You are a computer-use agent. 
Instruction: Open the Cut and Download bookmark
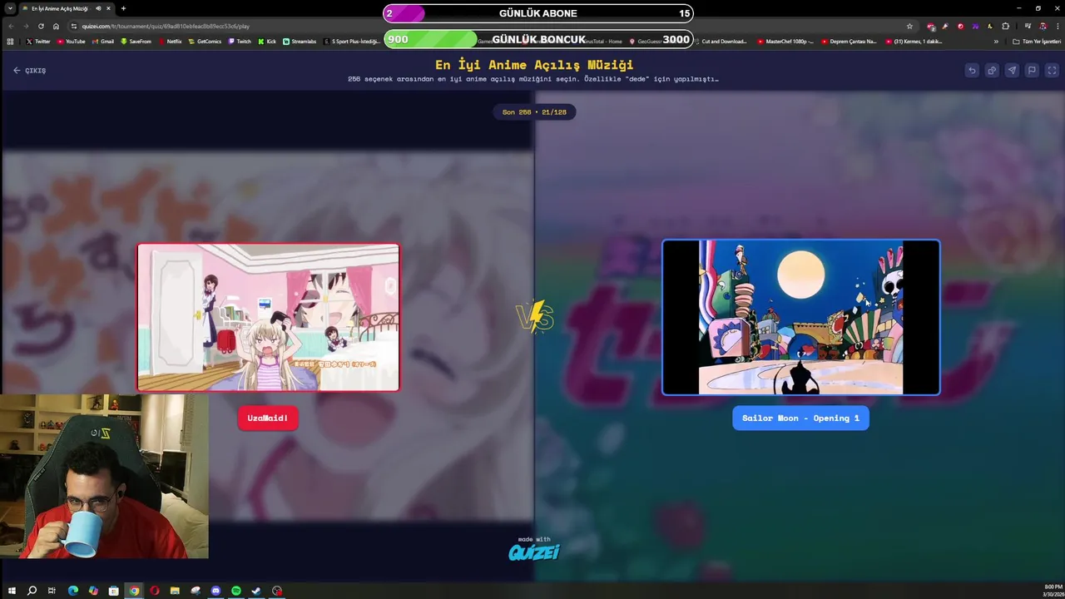(x=721, y=41)
